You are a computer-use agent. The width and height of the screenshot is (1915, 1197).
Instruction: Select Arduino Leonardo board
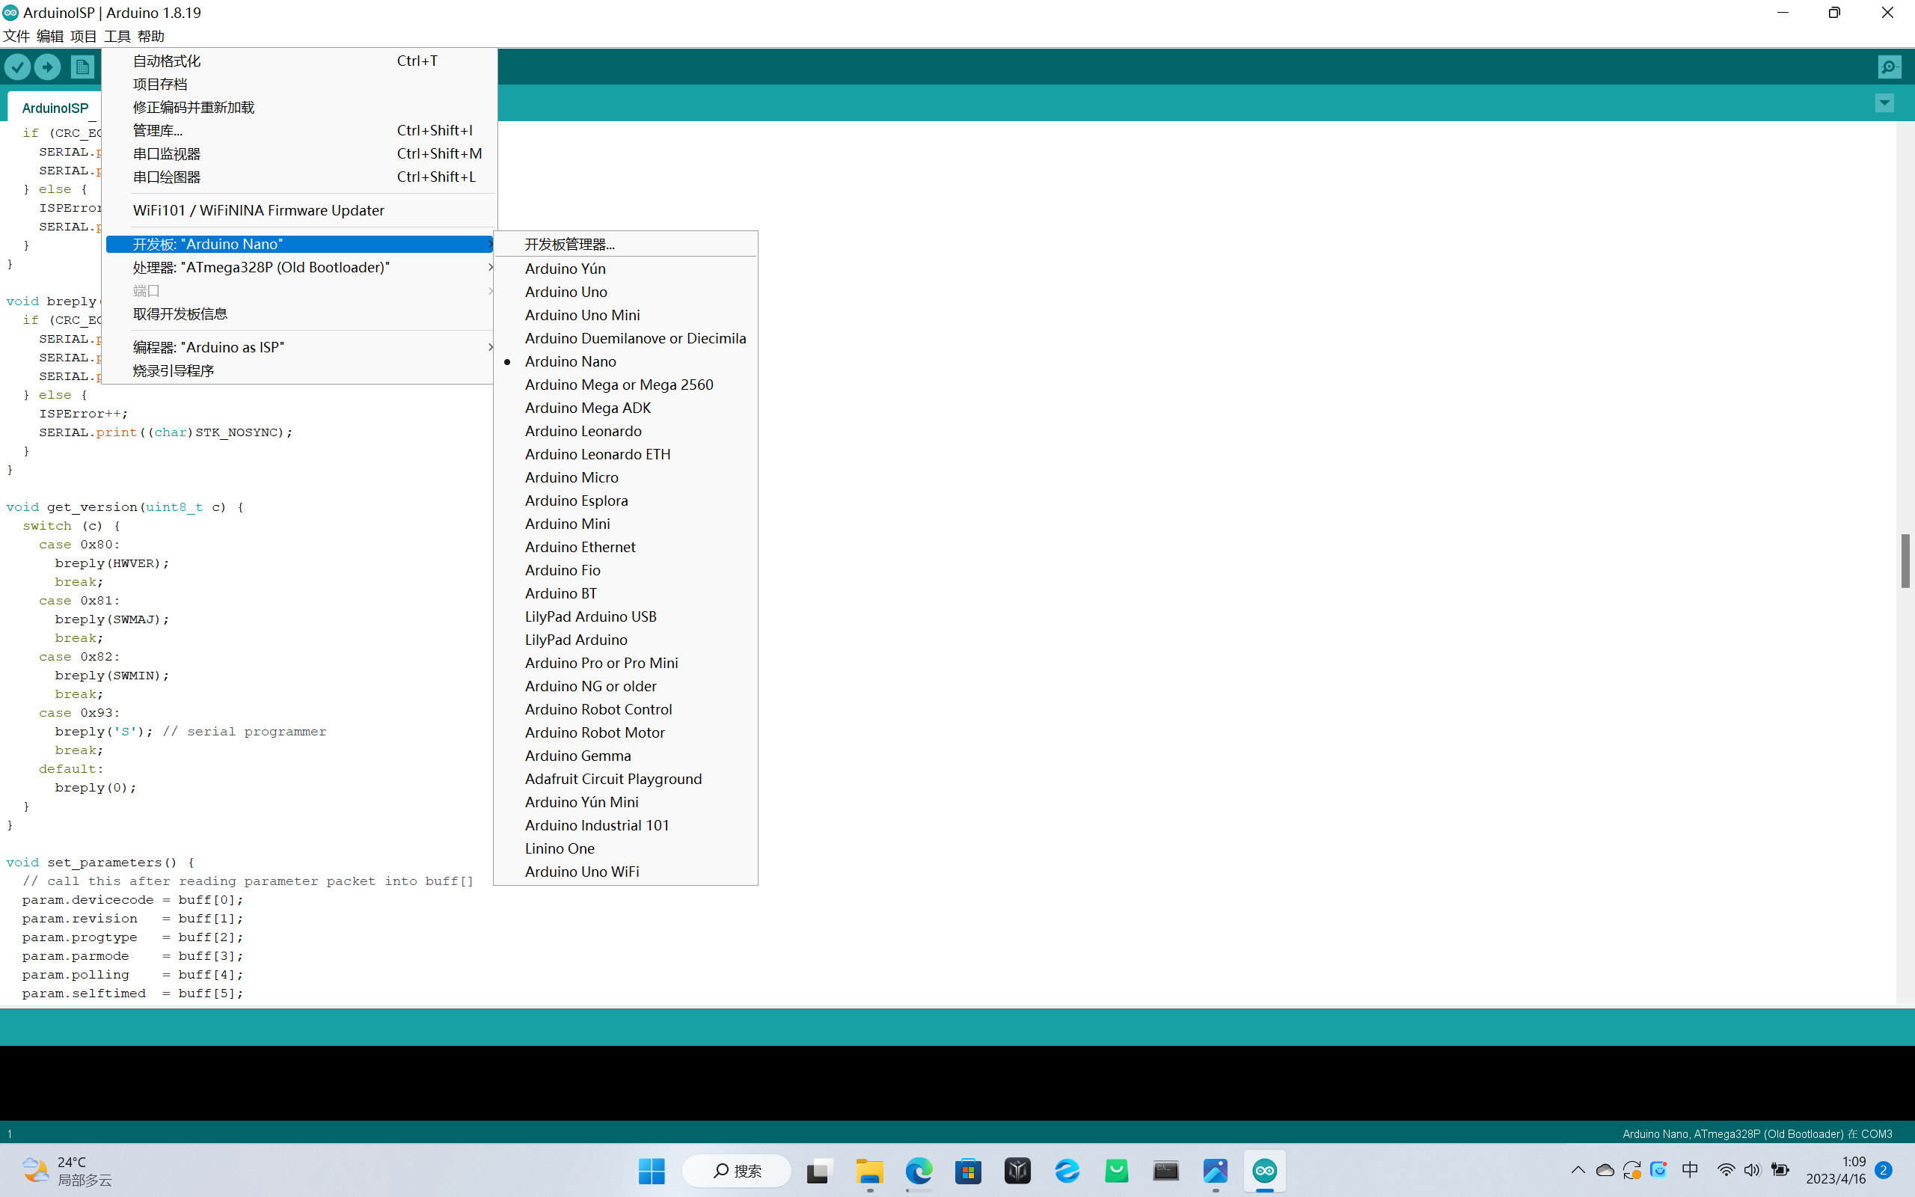point(625,431)
